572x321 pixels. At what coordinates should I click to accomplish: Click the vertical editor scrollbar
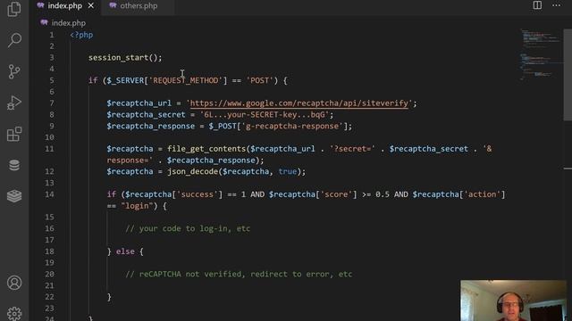[x=568, y=75]
